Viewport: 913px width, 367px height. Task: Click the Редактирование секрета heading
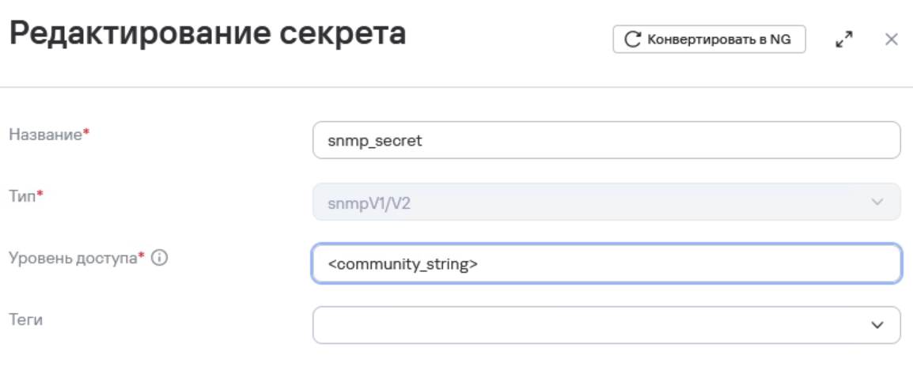pyautogui.click(x=208, y=34)
